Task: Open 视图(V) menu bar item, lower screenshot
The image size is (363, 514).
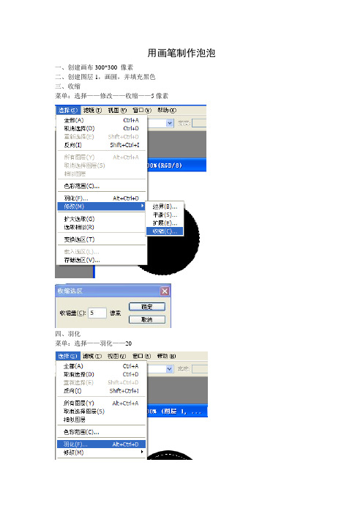Action: (x=117, y=356)
